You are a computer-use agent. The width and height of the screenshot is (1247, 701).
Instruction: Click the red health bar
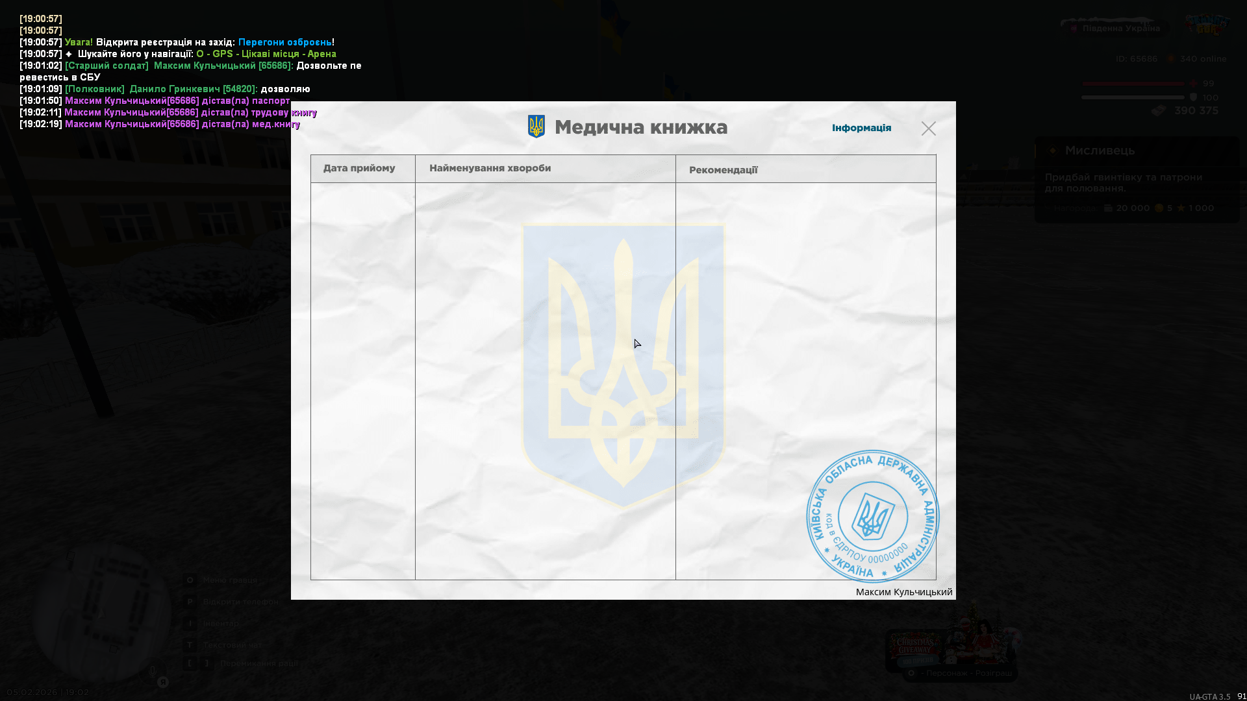coord(1133,84)
